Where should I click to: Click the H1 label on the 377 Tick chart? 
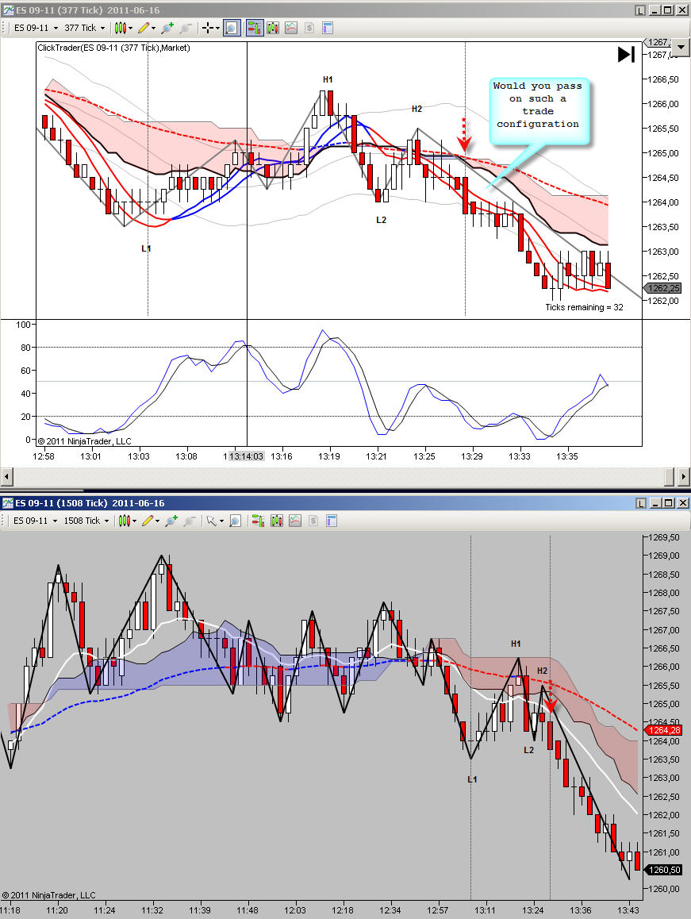point(328,79)
